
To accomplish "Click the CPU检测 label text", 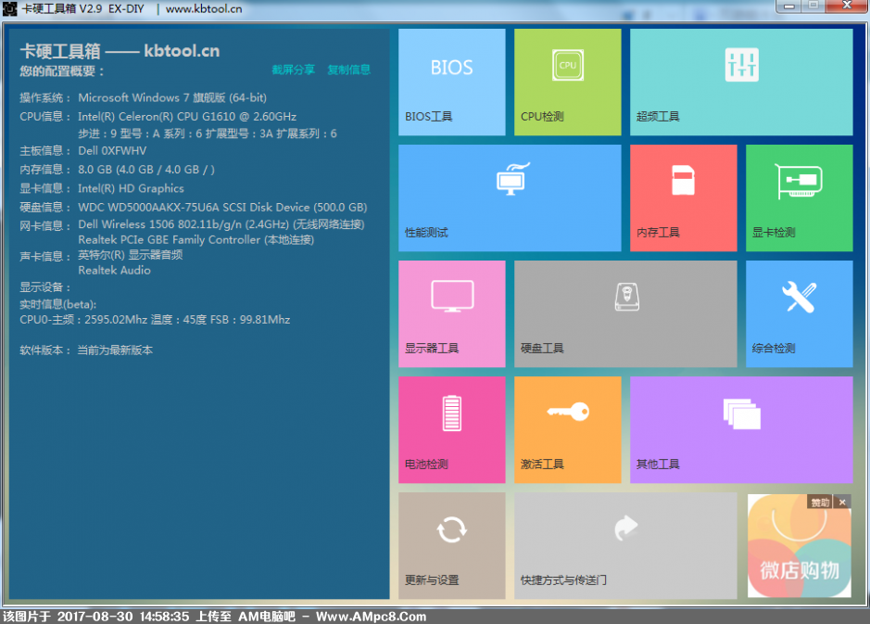I will (x=542, y=117).
